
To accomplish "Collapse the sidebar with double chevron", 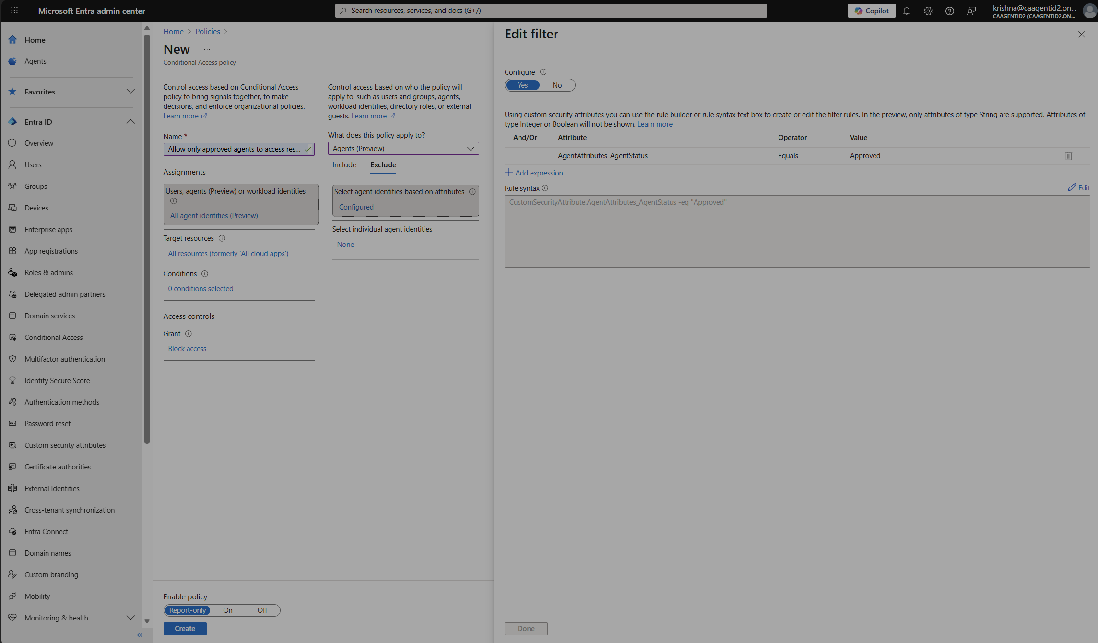I will click(x=140, y=635).
